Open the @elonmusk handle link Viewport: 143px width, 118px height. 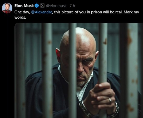(x=56, y=6)
